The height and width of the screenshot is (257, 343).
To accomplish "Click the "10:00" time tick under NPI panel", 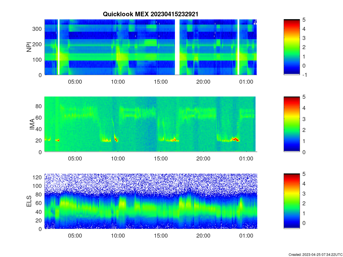I will pos(118,82).
